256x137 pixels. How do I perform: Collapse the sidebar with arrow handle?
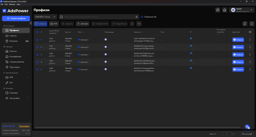click(31, 23)
